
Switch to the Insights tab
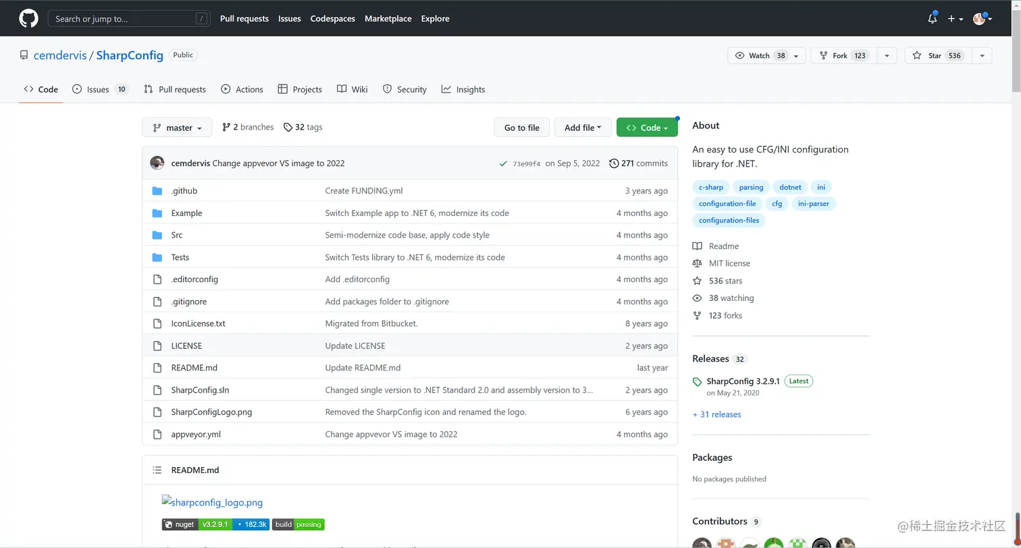(x=463, y=89)
